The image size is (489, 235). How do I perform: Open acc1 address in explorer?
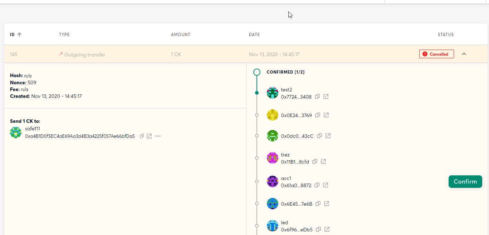pos(326,185)
